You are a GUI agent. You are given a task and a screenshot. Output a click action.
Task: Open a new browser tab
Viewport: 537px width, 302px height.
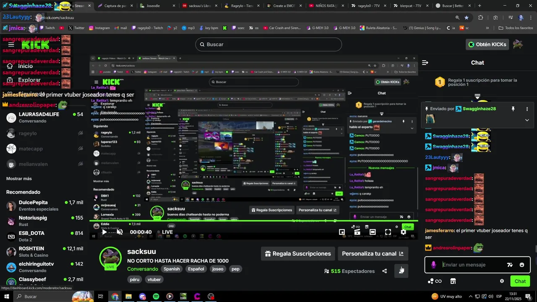click(x=480, y=6)
